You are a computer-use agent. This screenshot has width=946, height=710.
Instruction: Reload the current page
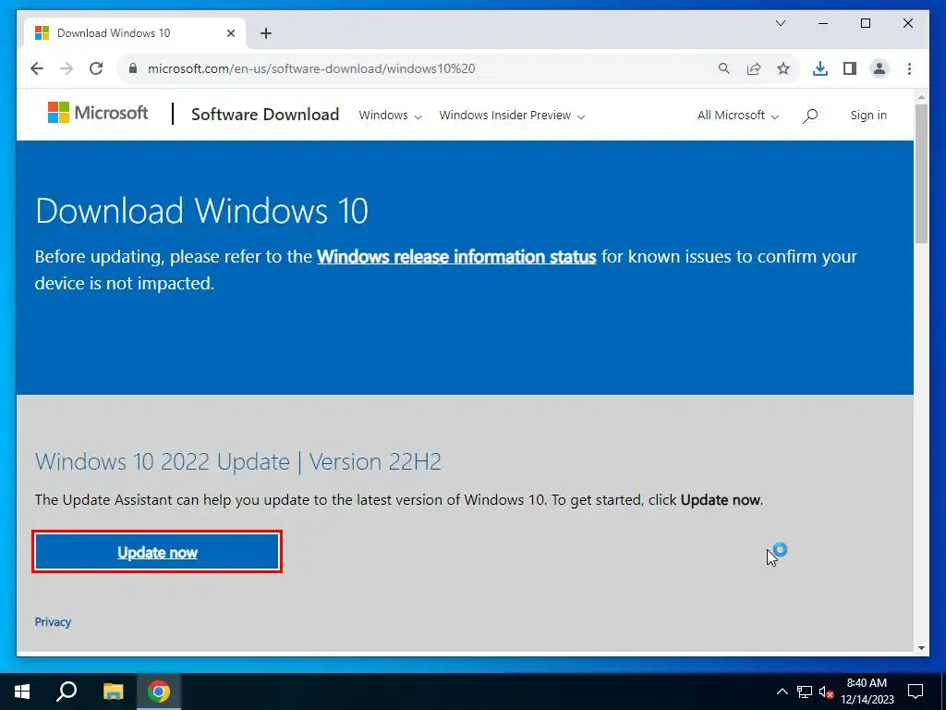tap(96, 68)
